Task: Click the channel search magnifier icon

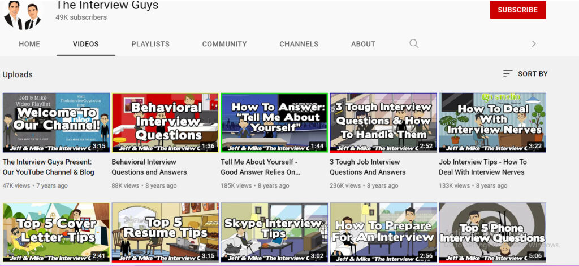Action: point(414,44)
